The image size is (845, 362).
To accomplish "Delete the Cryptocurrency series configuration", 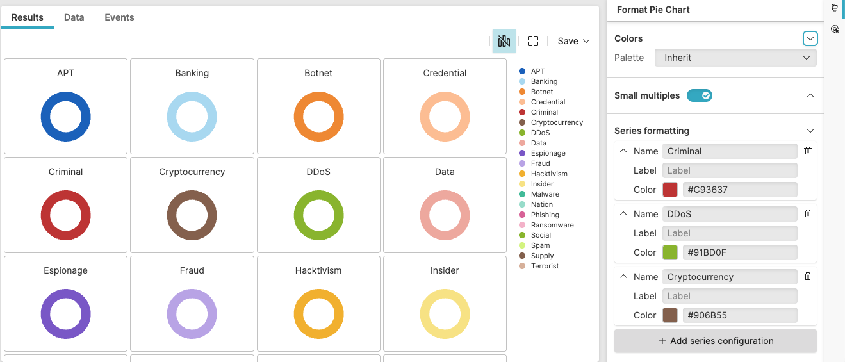I will [x=807, y=276].
